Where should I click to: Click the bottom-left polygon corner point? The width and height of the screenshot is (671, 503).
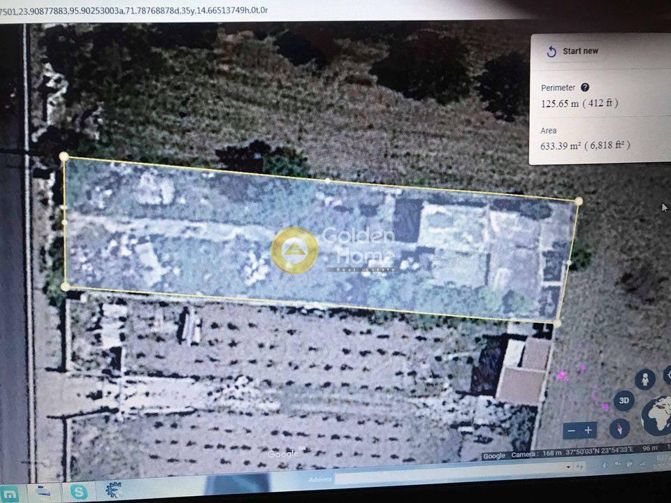point(65,286)
